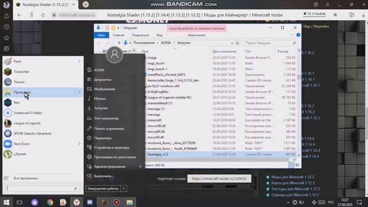Select Nostalgia_v2.3 zip file
Image resolution: width=368 pixels, height=207 pixels.
coord(158,155)
